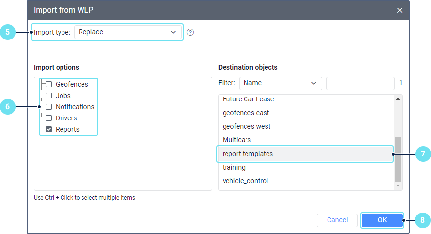This screenshot has height=234, width=431.
Task: Select the report templates item
Action: [x=247, y=154]
